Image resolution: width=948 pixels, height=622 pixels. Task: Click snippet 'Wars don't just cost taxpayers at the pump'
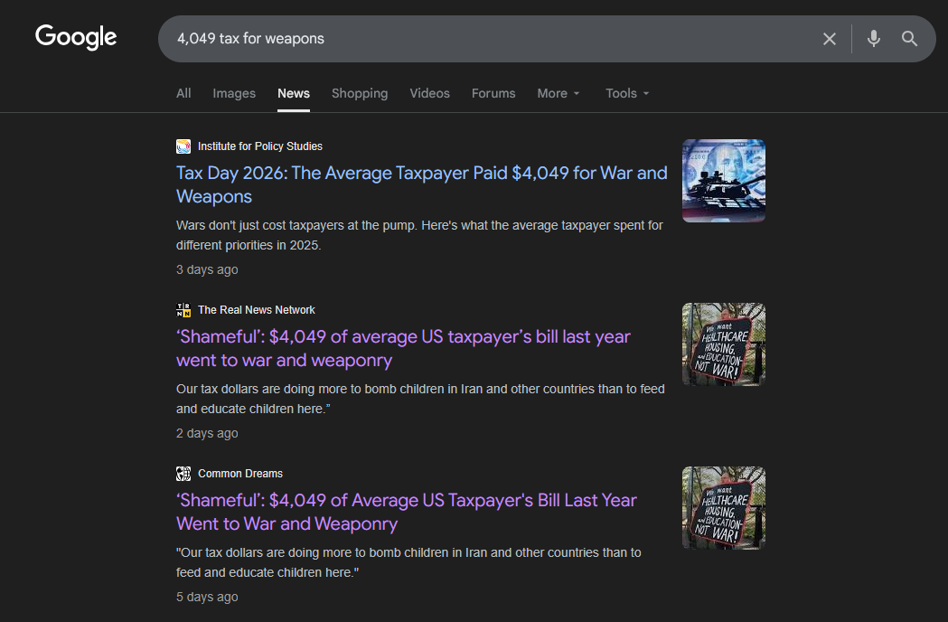[x=419, y=235]
